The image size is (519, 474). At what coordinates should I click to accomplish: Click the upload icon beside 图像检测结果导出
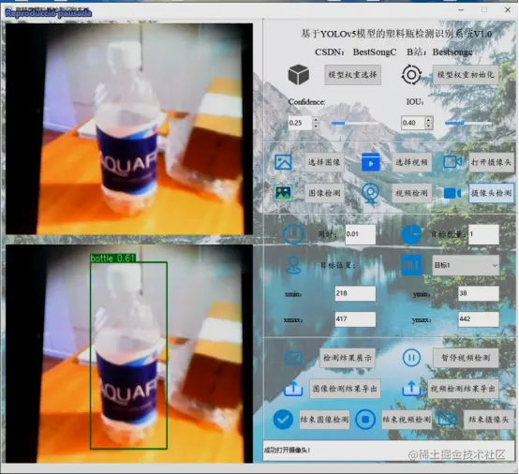(x=293, y=389)
